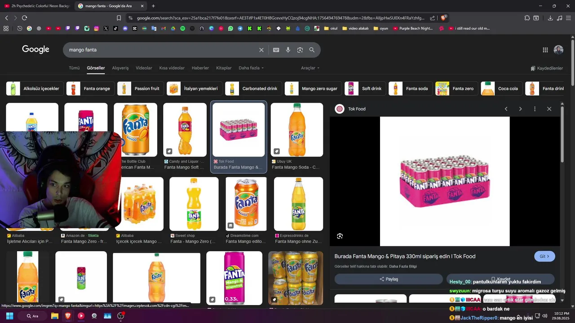Screen dimensions: 575x323
Task: Open the Google logo homepage link
Action: click(x=35, y=49)
